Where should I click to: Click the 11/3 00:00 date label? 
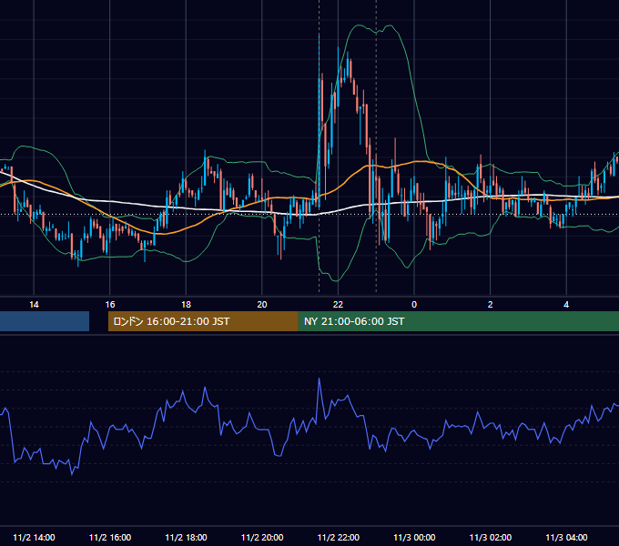point(414,537)
